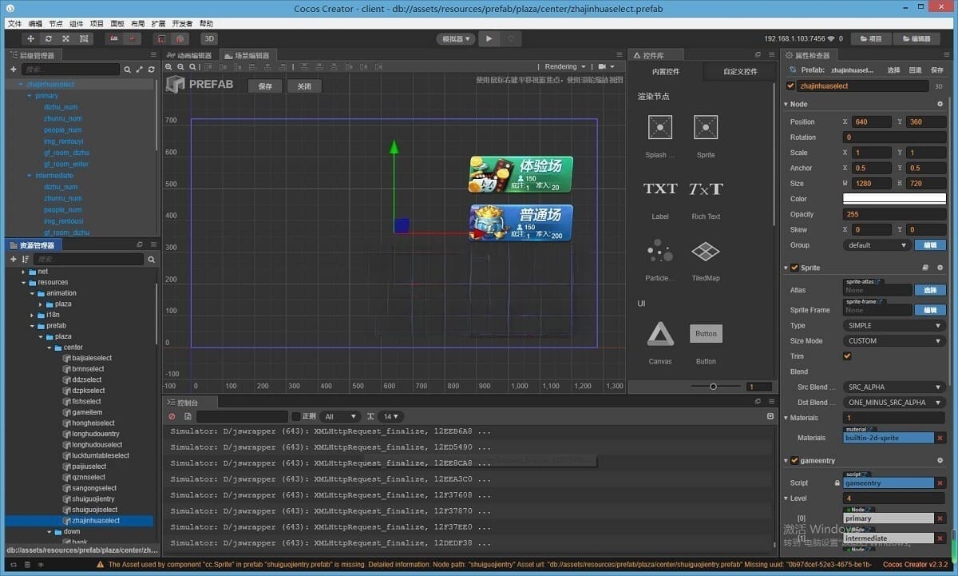Open the 节点 menu in menu bar
This screenshot has width=958, height=576.
pos(56,24)
